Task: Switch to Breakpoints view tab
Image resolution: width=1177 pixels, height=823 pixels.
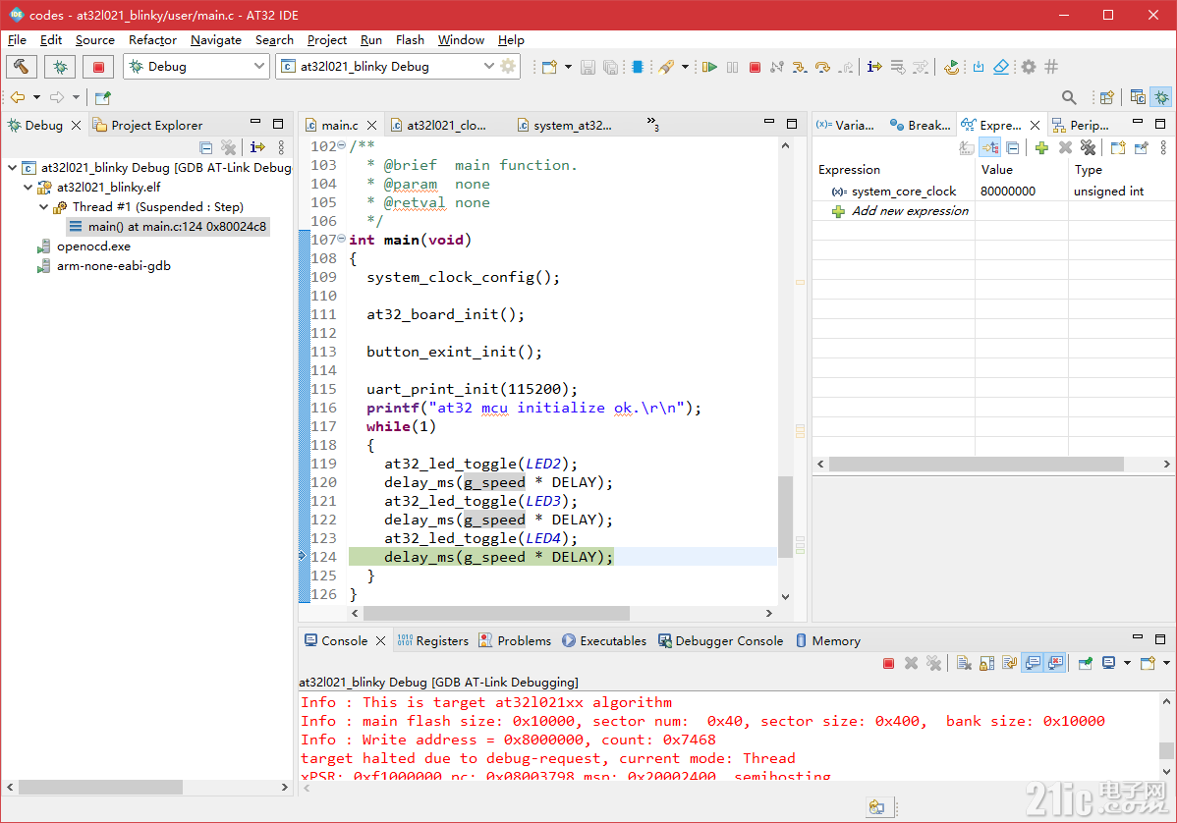Action: coord(921,126)
